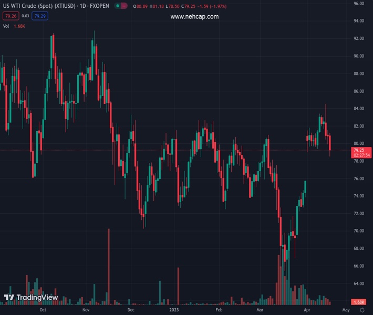The height and width of the screenshot is (315, 373).
Task: Click the Apr date axis label
Action: coord(307,310)
